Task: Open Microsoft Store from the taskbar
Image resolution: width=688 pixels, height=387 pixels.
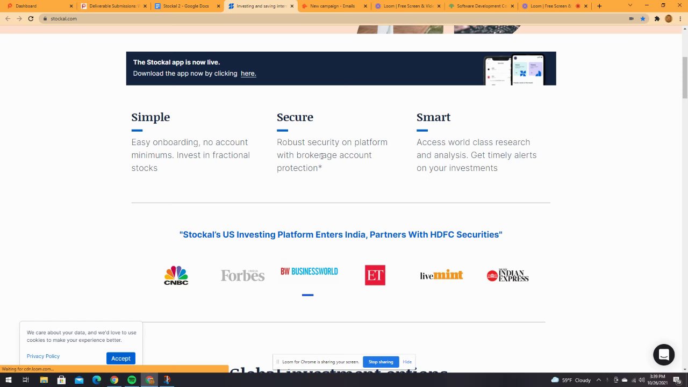Action: pos(61,380)
